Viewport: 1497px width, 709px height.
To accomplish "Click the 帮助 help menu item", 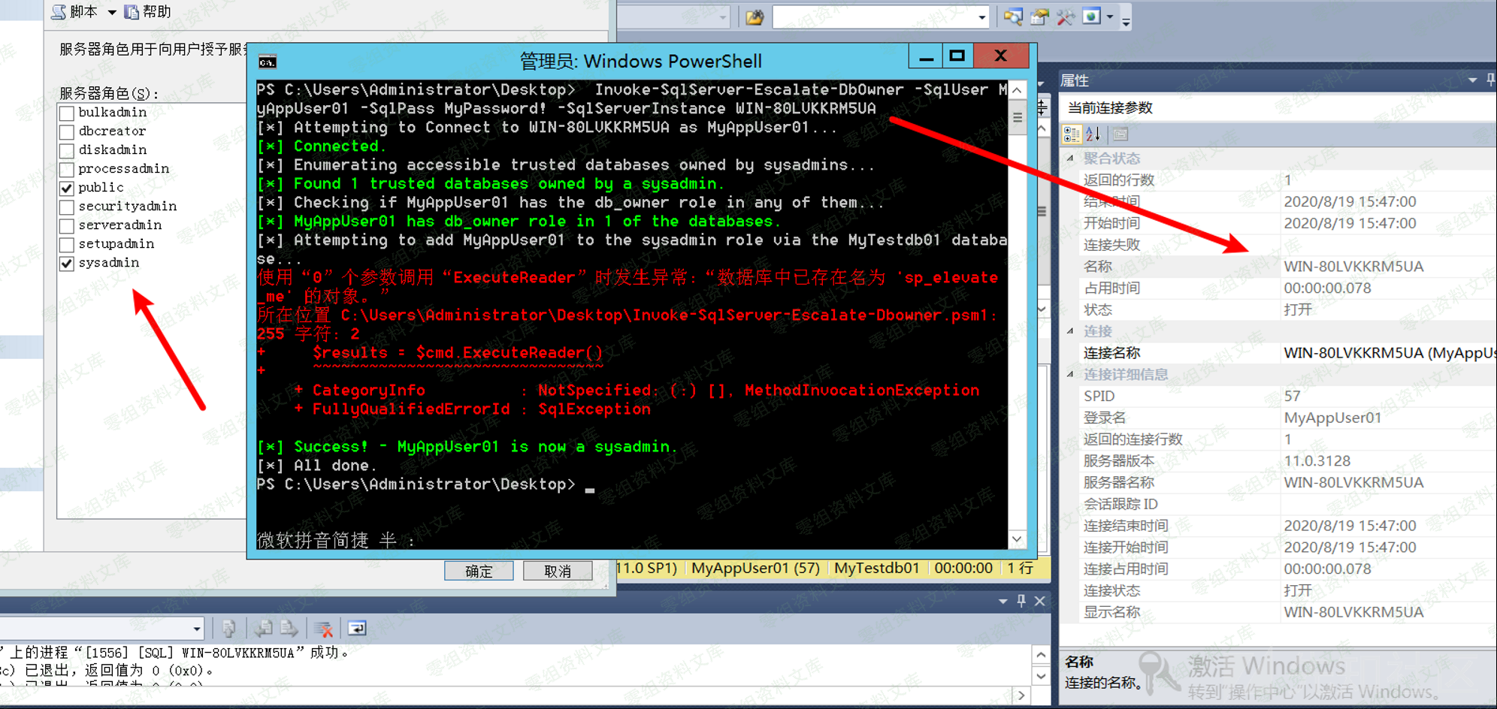I will 149,12.
